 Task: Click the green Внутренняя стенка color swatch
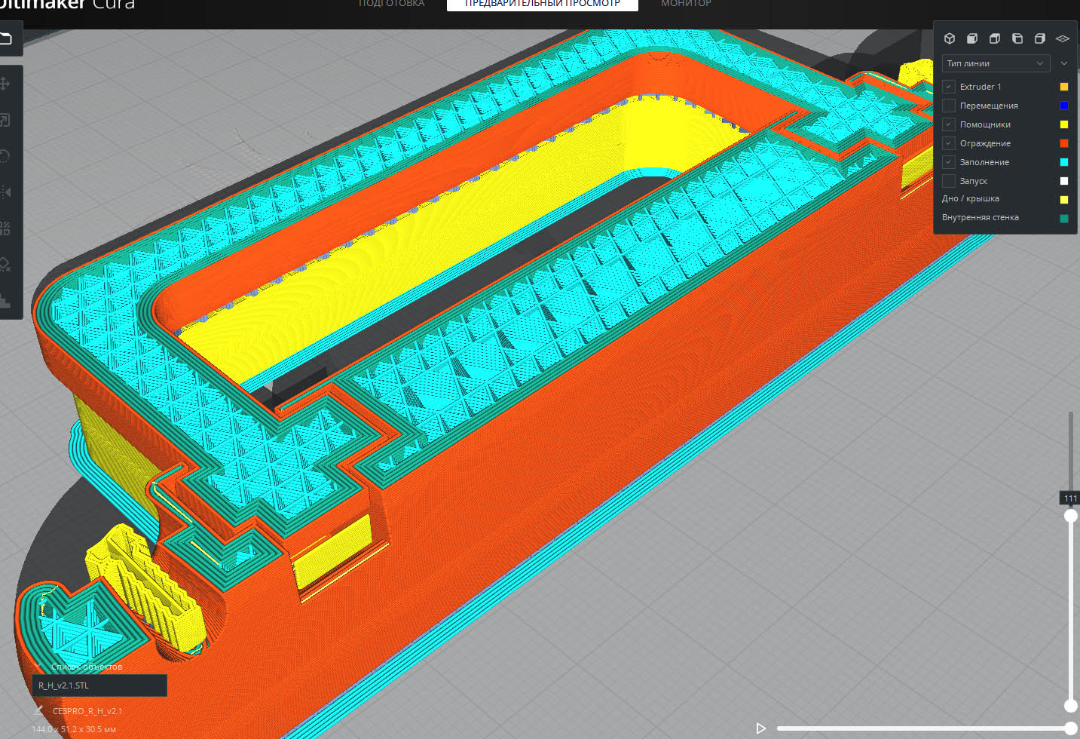pos(1064,219)
